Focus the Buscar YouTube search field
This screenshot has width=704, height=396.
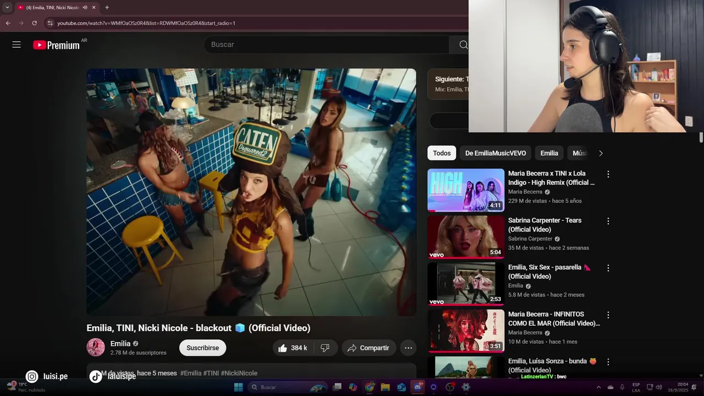327,45
